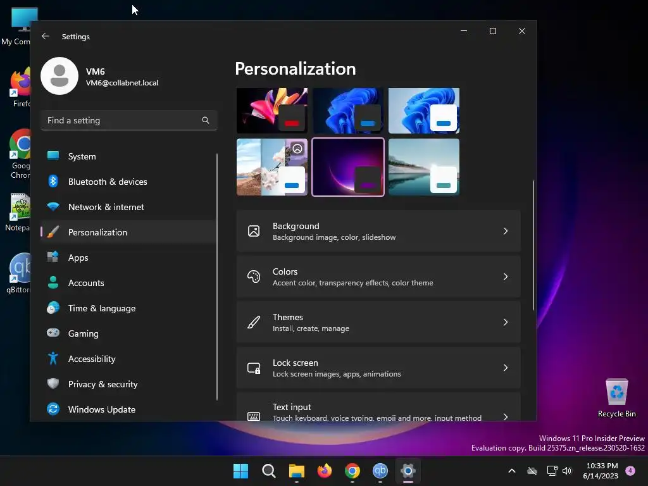
Task: Expand the Themes settings chevron
Action: click(506, 322)
